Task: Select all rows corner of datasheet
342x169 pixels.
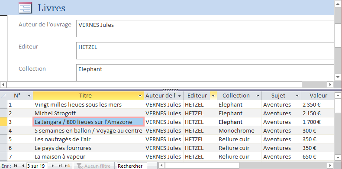Action: click(x=3, y=96)
